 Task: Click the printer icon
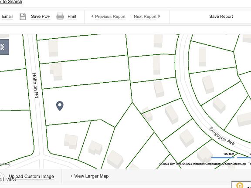click(60, 16)
